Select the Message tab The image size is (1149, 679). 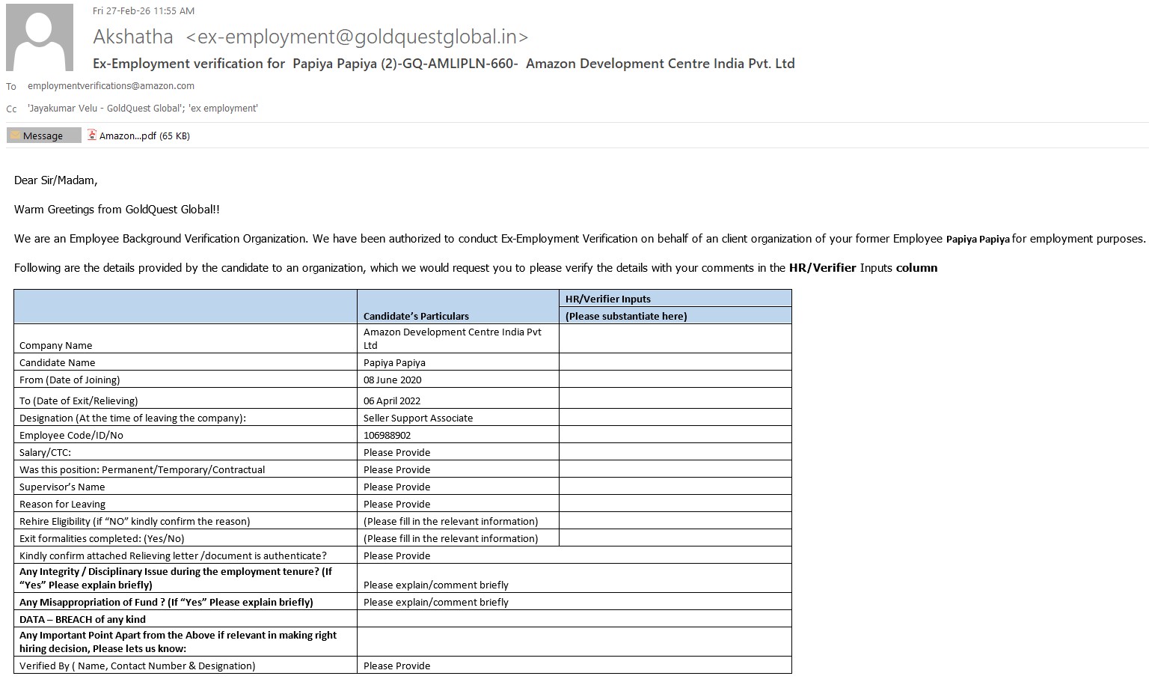click(x=43, y=136)
